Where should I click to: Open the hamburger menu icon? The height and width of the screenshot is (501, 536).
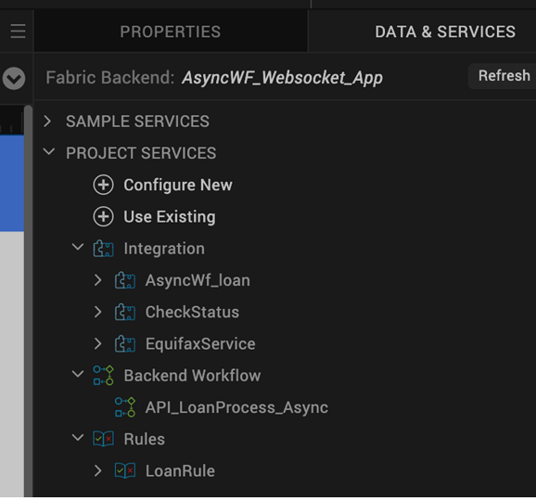pyautogui.click(x=18, y=32)
